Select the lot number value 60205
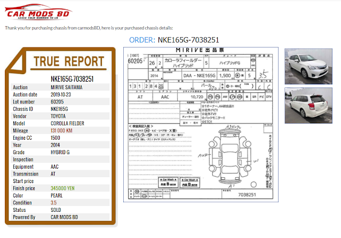Image resolution: width=341 pixels, height=238 pixels. pos(57,102)
